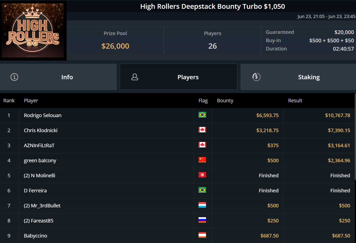Click the info circle icon
Screen dimensions: 356x243
[14, 77]
